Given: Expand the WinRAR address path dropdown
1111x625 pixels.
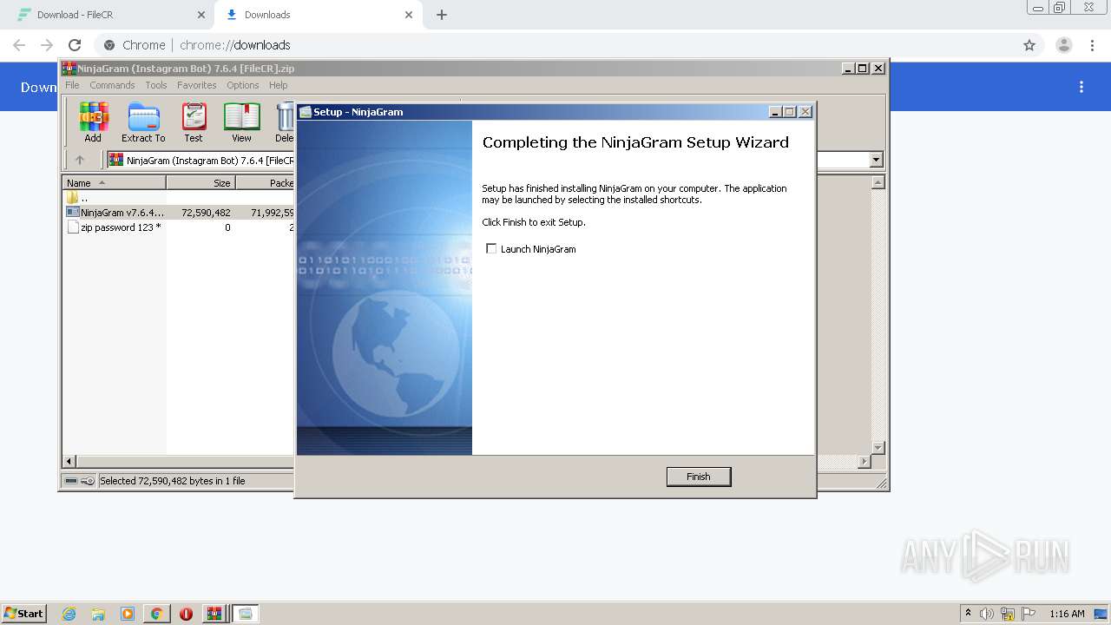Looking at the screenshot, I should (876, 160).
